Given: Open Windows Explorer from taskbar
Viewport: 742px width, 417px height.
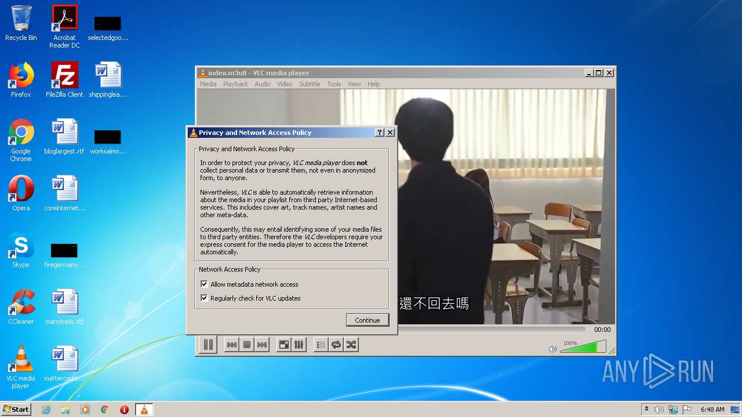Looking at the screenshot, I should 66,409.
